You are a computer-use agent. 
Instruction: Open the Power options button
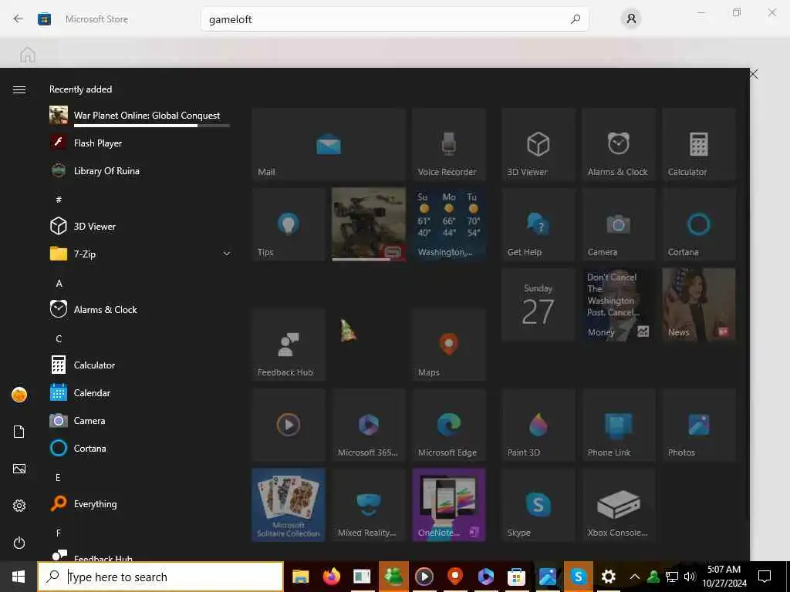[19, 543]
